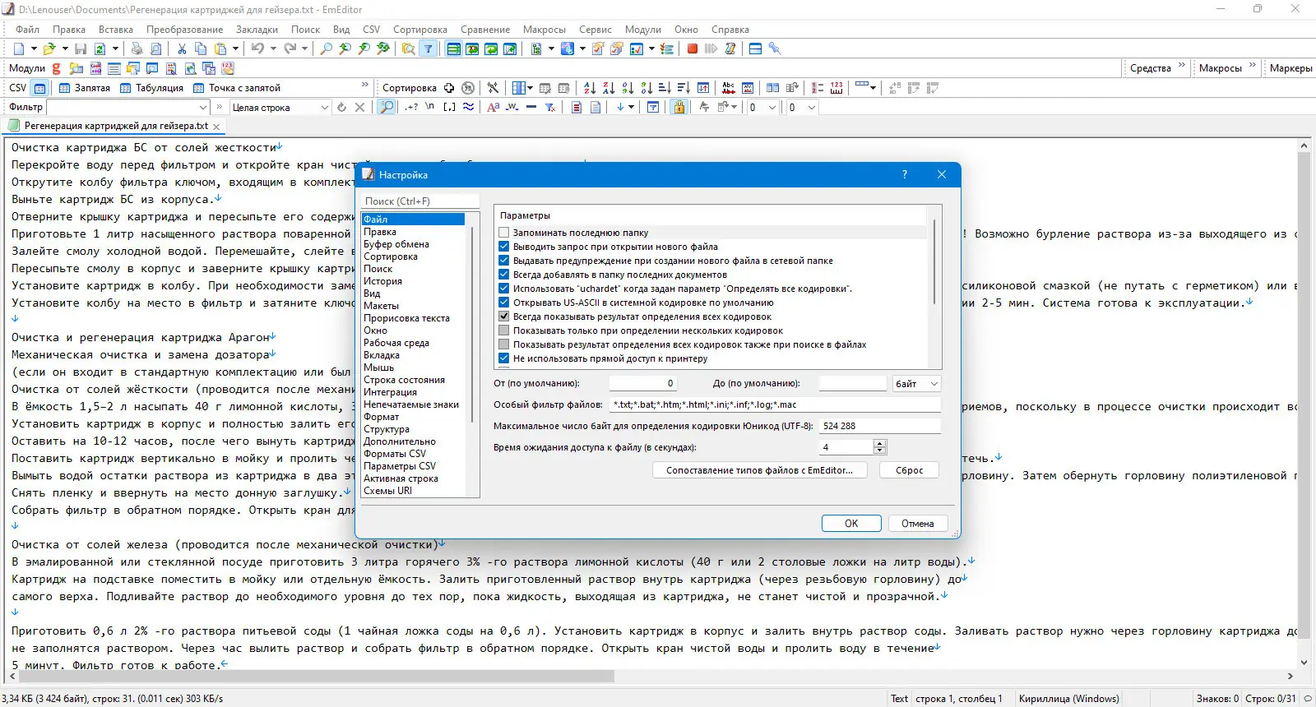Click the settings search field 'Поиск (Ctrl+F)'
The width and height of the screenshot is (1316, 707).
(420, 201)
